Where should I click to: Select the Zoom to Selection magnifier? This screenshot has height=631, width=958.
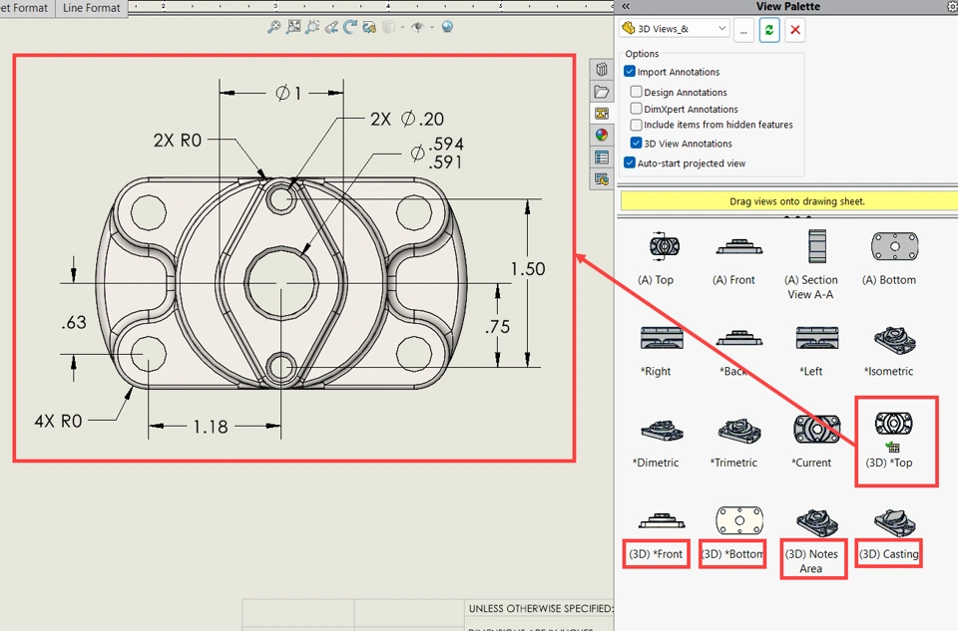point(312,27)
